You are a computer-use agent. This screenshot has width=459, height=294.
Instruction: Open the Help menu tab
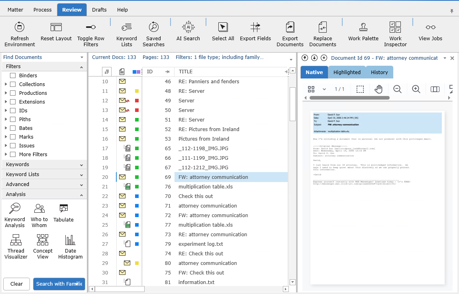[x=122, y=10]
